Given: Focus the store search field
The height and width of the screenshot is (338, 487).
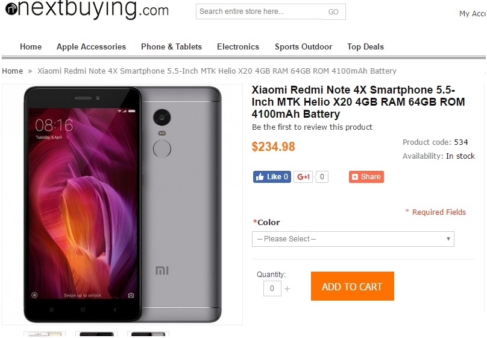Looking at the screenshot, I should [x=259, y=11].
